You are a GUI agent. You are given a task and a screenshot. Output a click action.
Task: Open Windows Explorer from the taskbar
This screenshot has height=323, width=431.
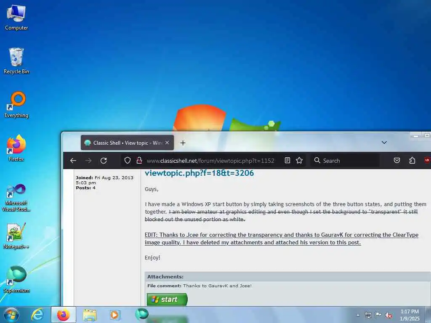90,315
